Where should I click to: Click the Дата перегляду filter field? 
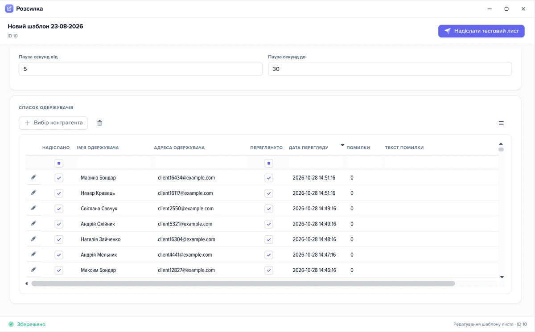pyautogui.click(x=317, y=163)
